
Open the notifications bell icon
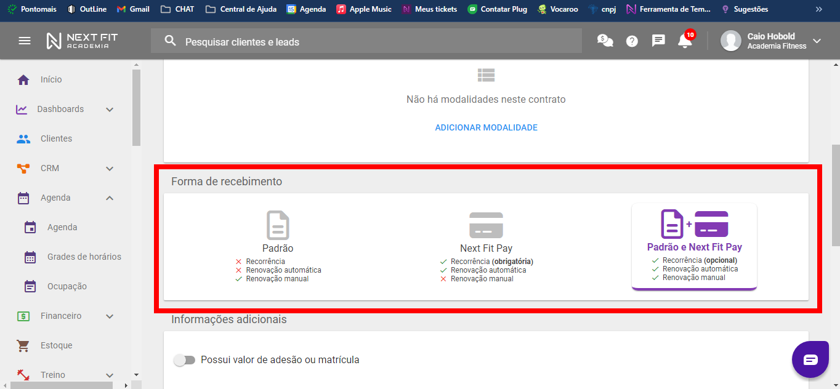tap(685, 41)
